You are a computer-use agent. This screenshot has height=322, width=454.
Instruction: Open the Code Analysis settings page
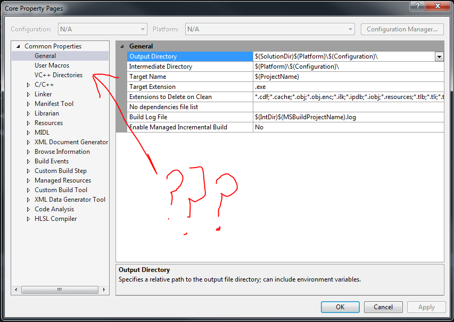(x=54, y=209)
